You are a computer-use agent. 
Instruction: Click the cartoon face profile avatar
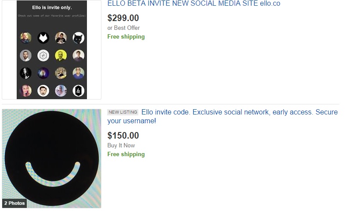pyautogui.click(x=43, y=90)
